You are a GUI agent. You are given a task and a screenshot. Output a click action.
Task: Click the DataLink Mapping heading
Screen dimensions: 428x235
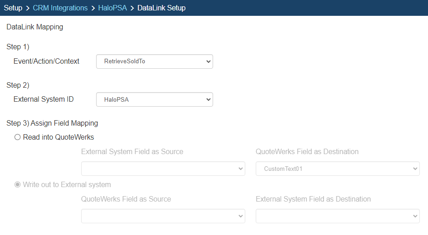[35, 27]
